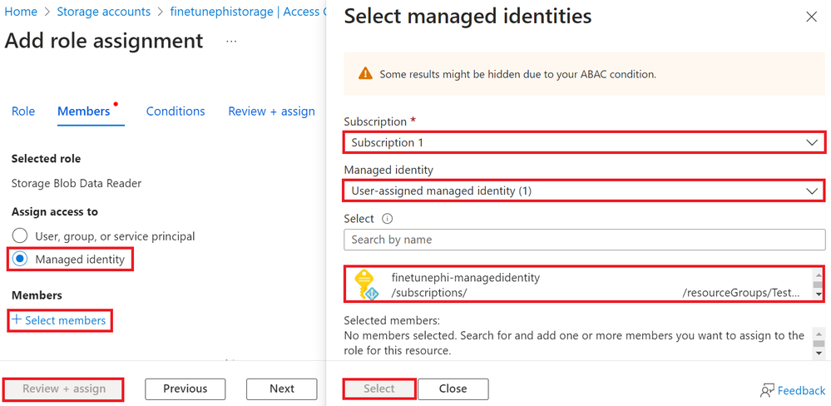
Task: Click the plus icon for Select members
Action: click(x=17, y=320)
